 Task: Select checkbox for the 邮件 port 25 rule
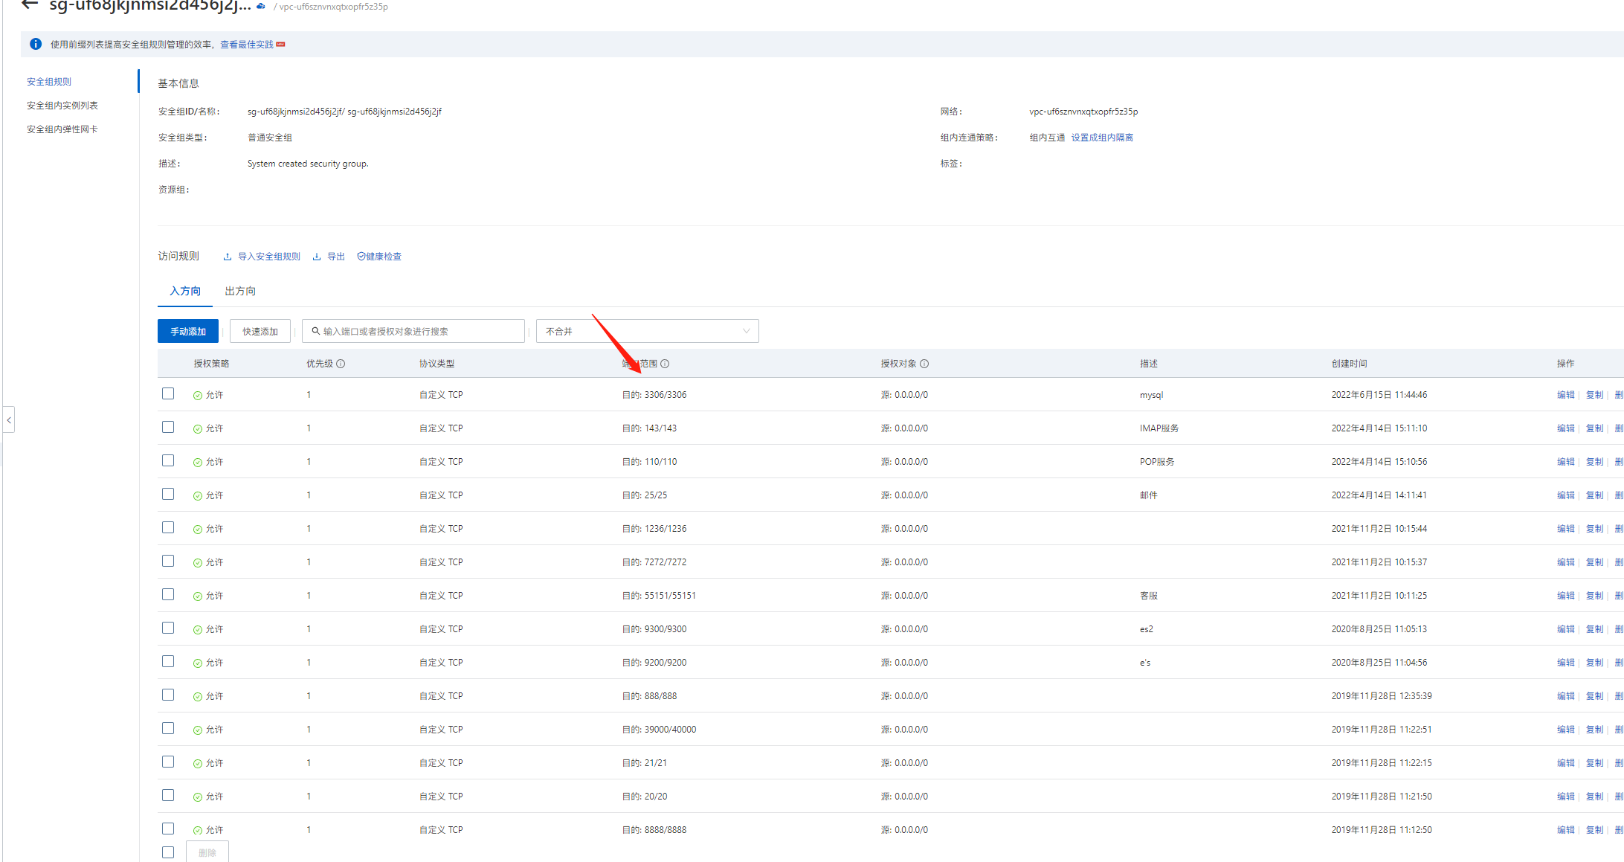pyautogui.click(x=168, y=494)
